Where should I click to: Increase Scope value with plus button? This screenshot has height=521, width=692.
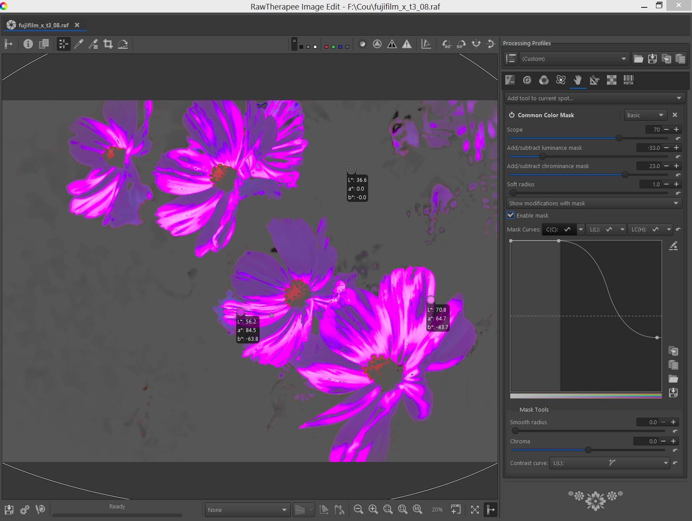676,129
